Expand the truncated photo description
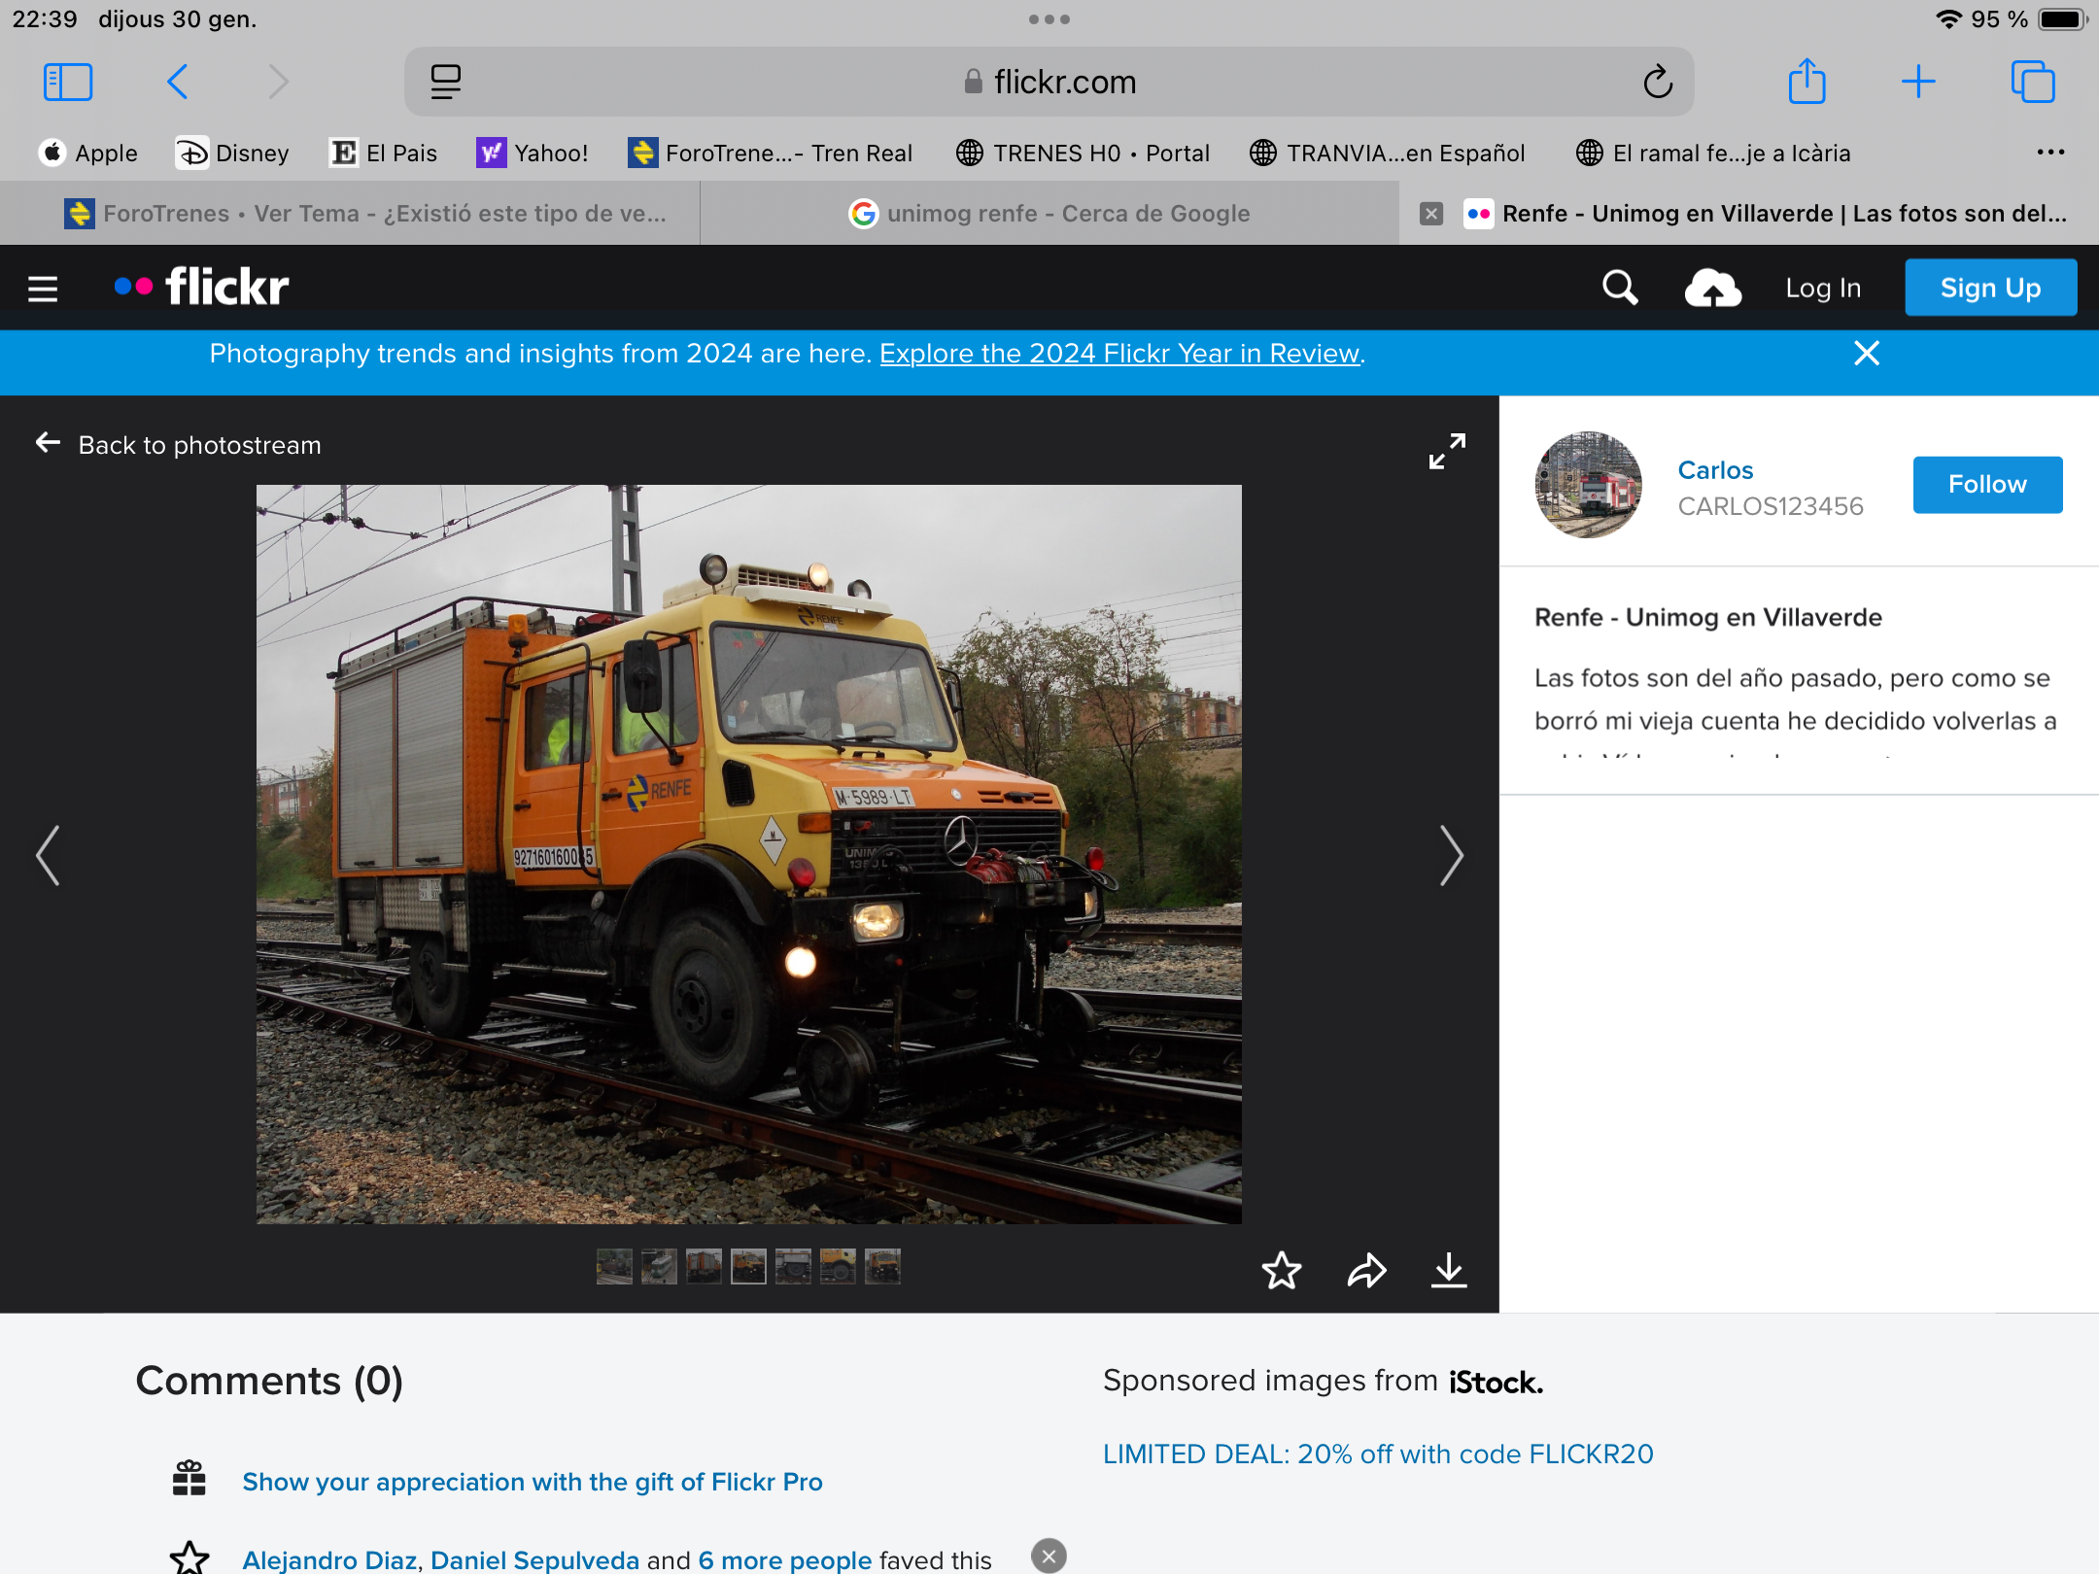The image size is (2099, 1574). [1796, 709]
